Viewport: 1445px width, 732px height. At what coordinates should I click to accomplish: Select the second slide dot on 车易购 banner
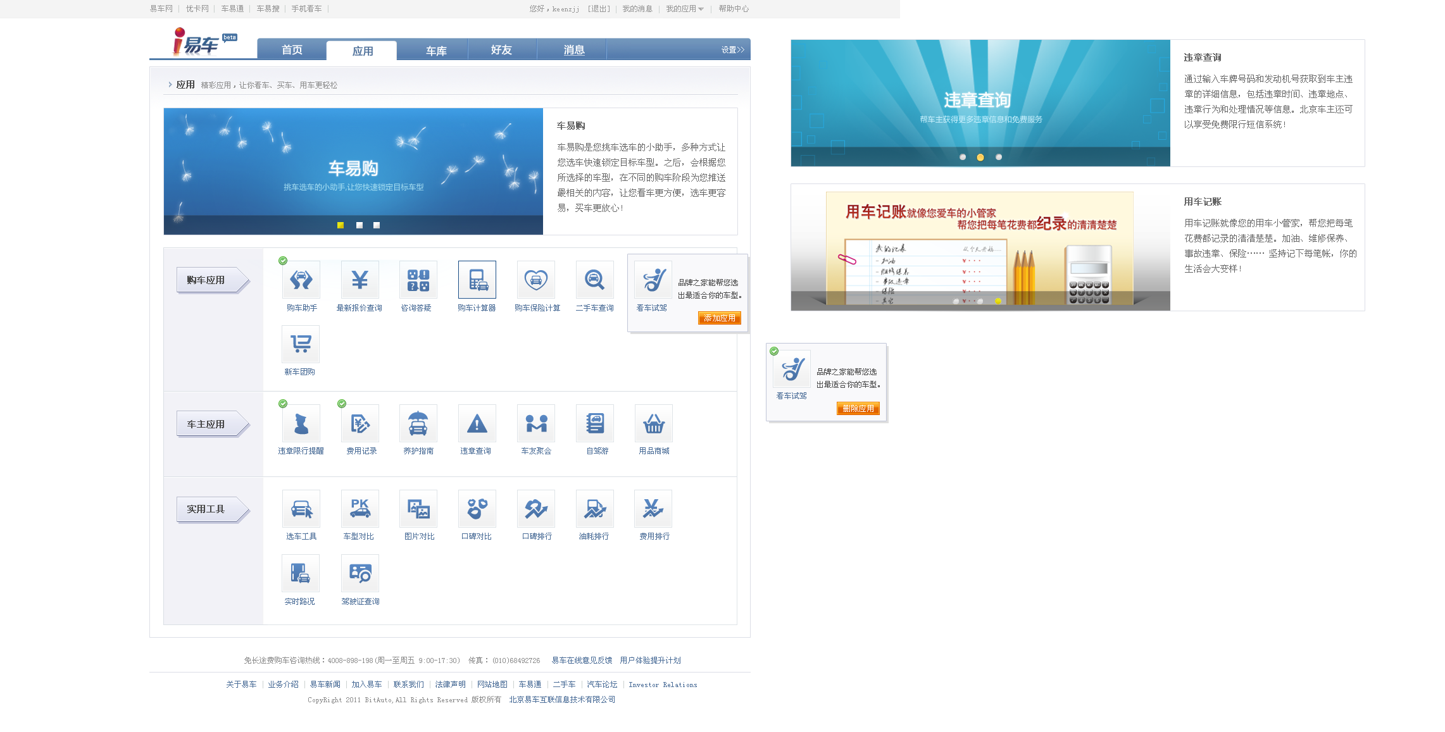click(x=360, y=225)
